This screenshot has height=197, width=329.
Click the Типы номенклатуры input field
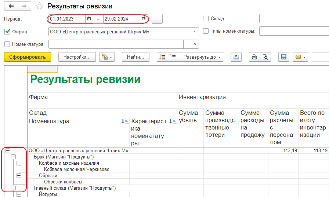[x=294, y=31]
